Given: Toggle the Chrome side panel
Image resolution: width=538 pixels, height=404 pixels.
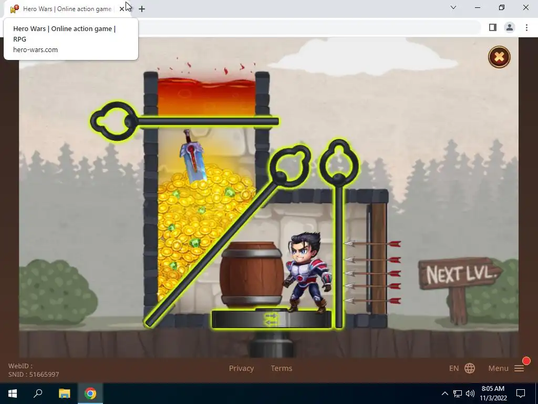Looking at the screenshot, I should [493, 27].
